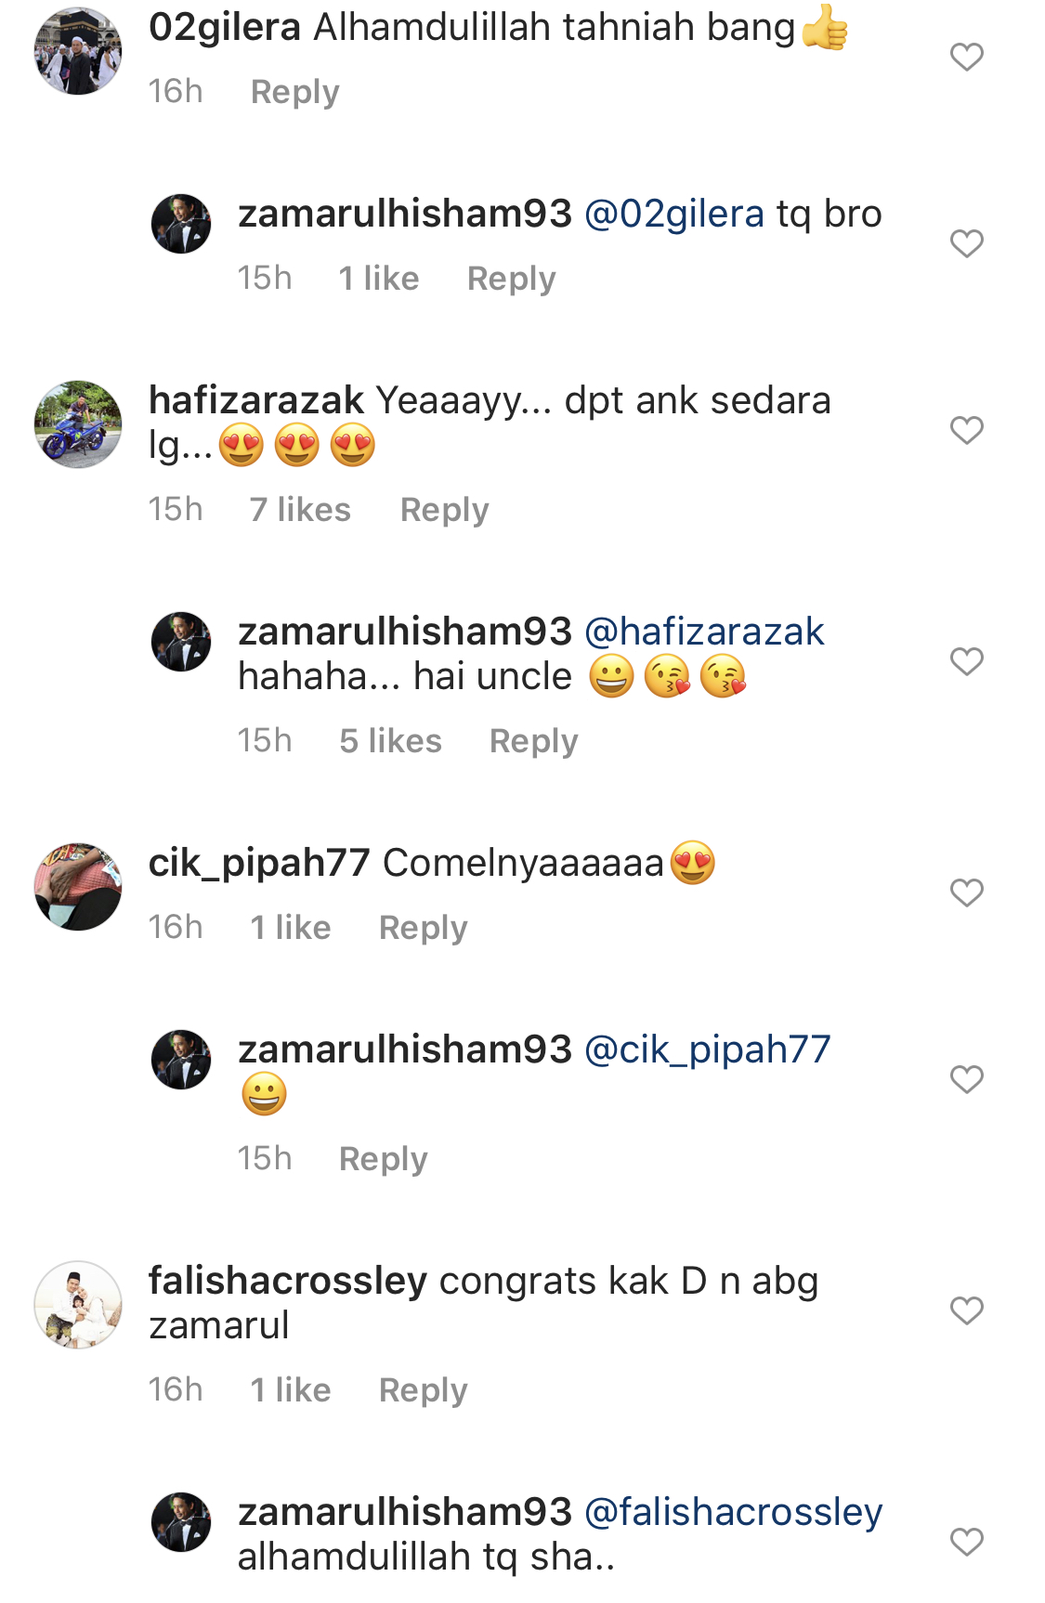Open hafizarazak's motorcycle profile picture

pyautogui.click(x=78, y=424)
